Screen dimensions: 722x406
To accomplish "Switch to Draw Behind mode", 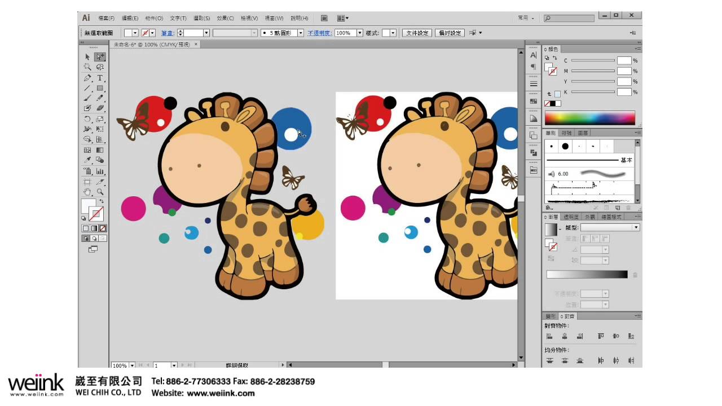I will [x=94, y=239].
